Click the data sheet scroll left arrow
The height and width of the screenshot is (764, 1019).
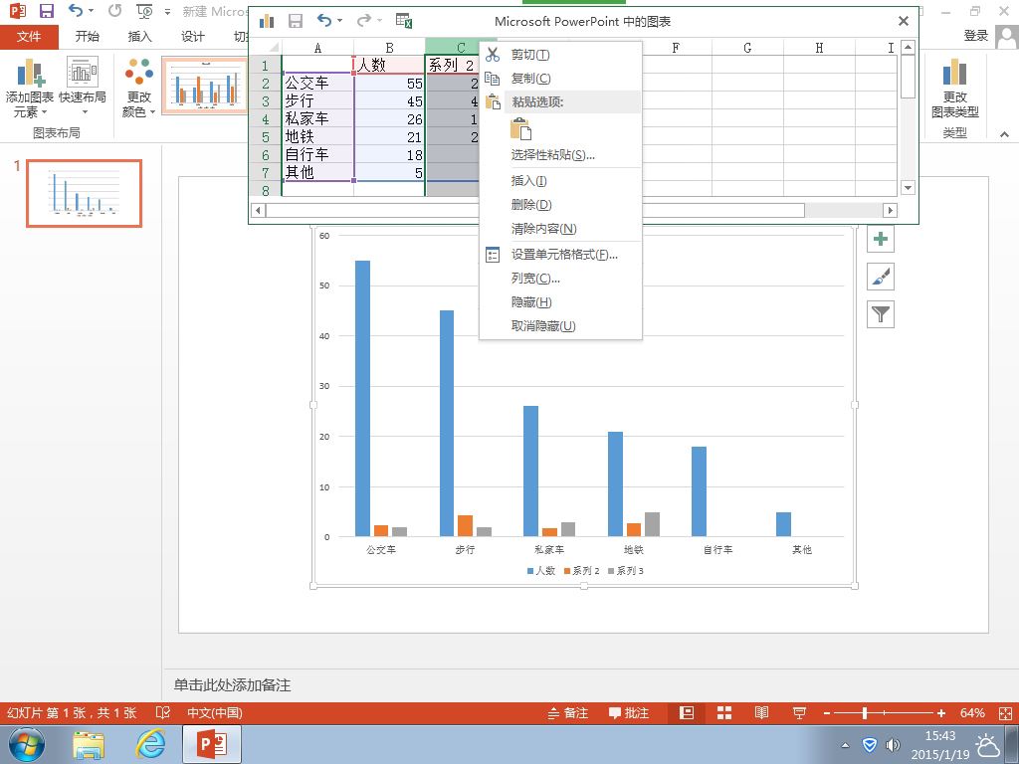pos(258,210)
